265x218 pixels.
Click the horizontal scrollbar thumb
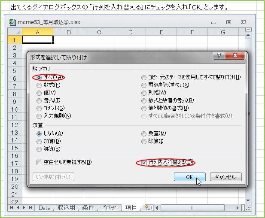[x=192, y=208]
